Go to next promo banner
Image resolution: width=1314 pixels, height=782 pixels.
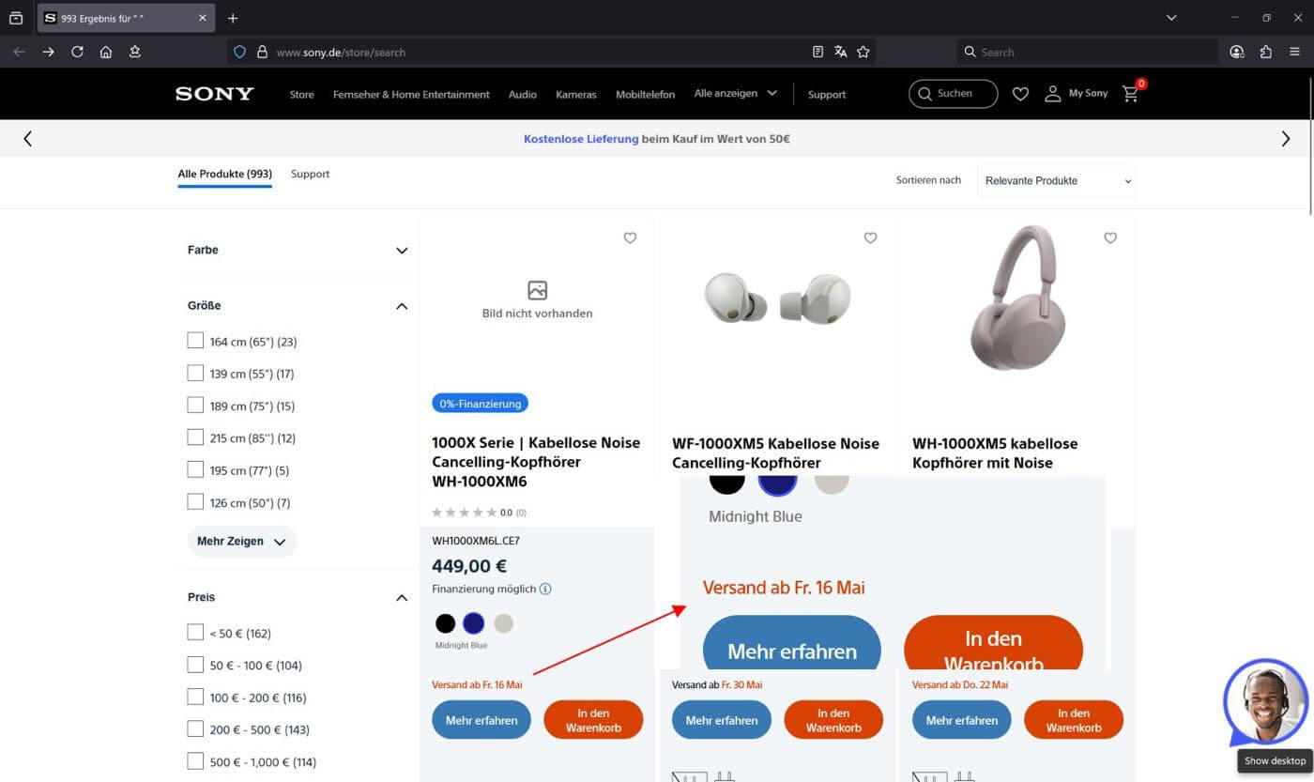[x=1286, y=139]
